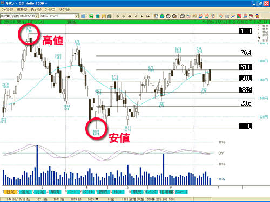The image size is (270, 202).
Task: Click the single left arrow toolbar button
Action: 136,16
